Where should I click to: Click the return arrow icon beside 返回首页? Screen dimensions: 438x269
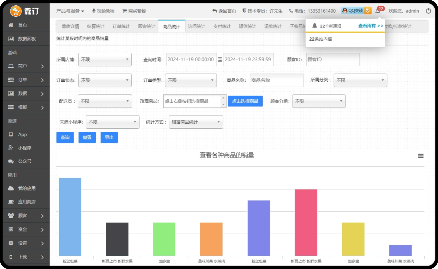[215, 11]
